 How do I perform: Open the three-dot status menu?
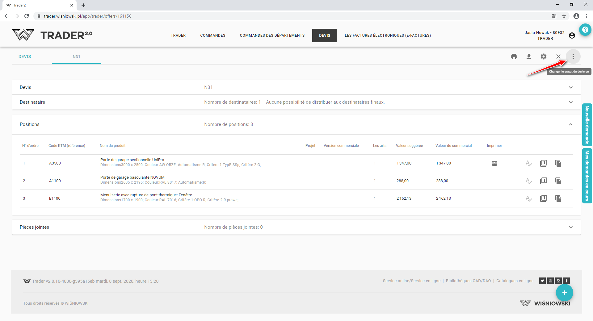tap(573, 56)
